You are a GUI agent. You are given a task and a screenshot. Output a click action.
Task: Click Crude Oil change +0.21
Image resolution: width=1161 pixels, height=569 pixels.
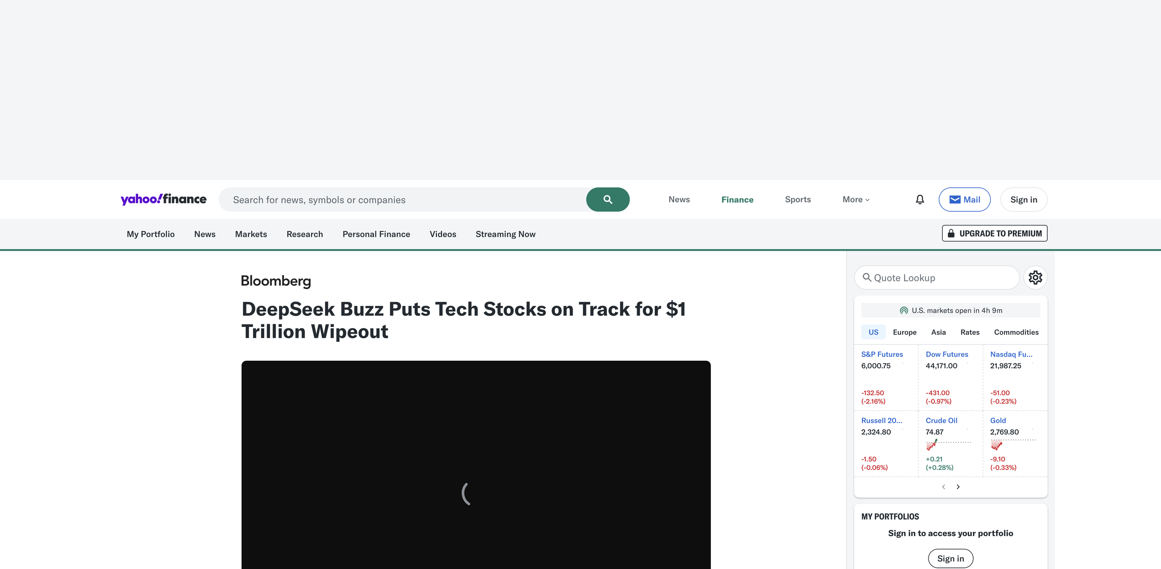pos(934,459)
